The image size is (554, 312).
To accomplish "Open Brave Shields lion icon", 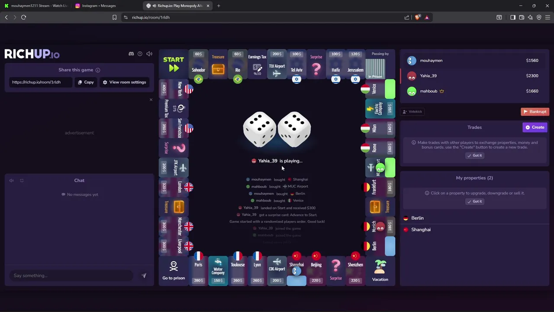I will coord(417,17).
